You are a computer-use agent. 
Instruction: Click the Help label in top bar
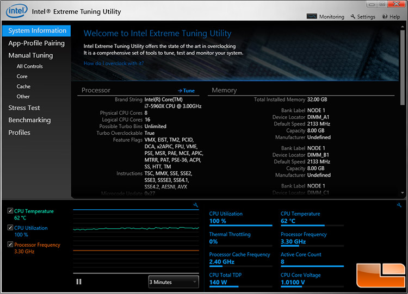pos(395,17)
